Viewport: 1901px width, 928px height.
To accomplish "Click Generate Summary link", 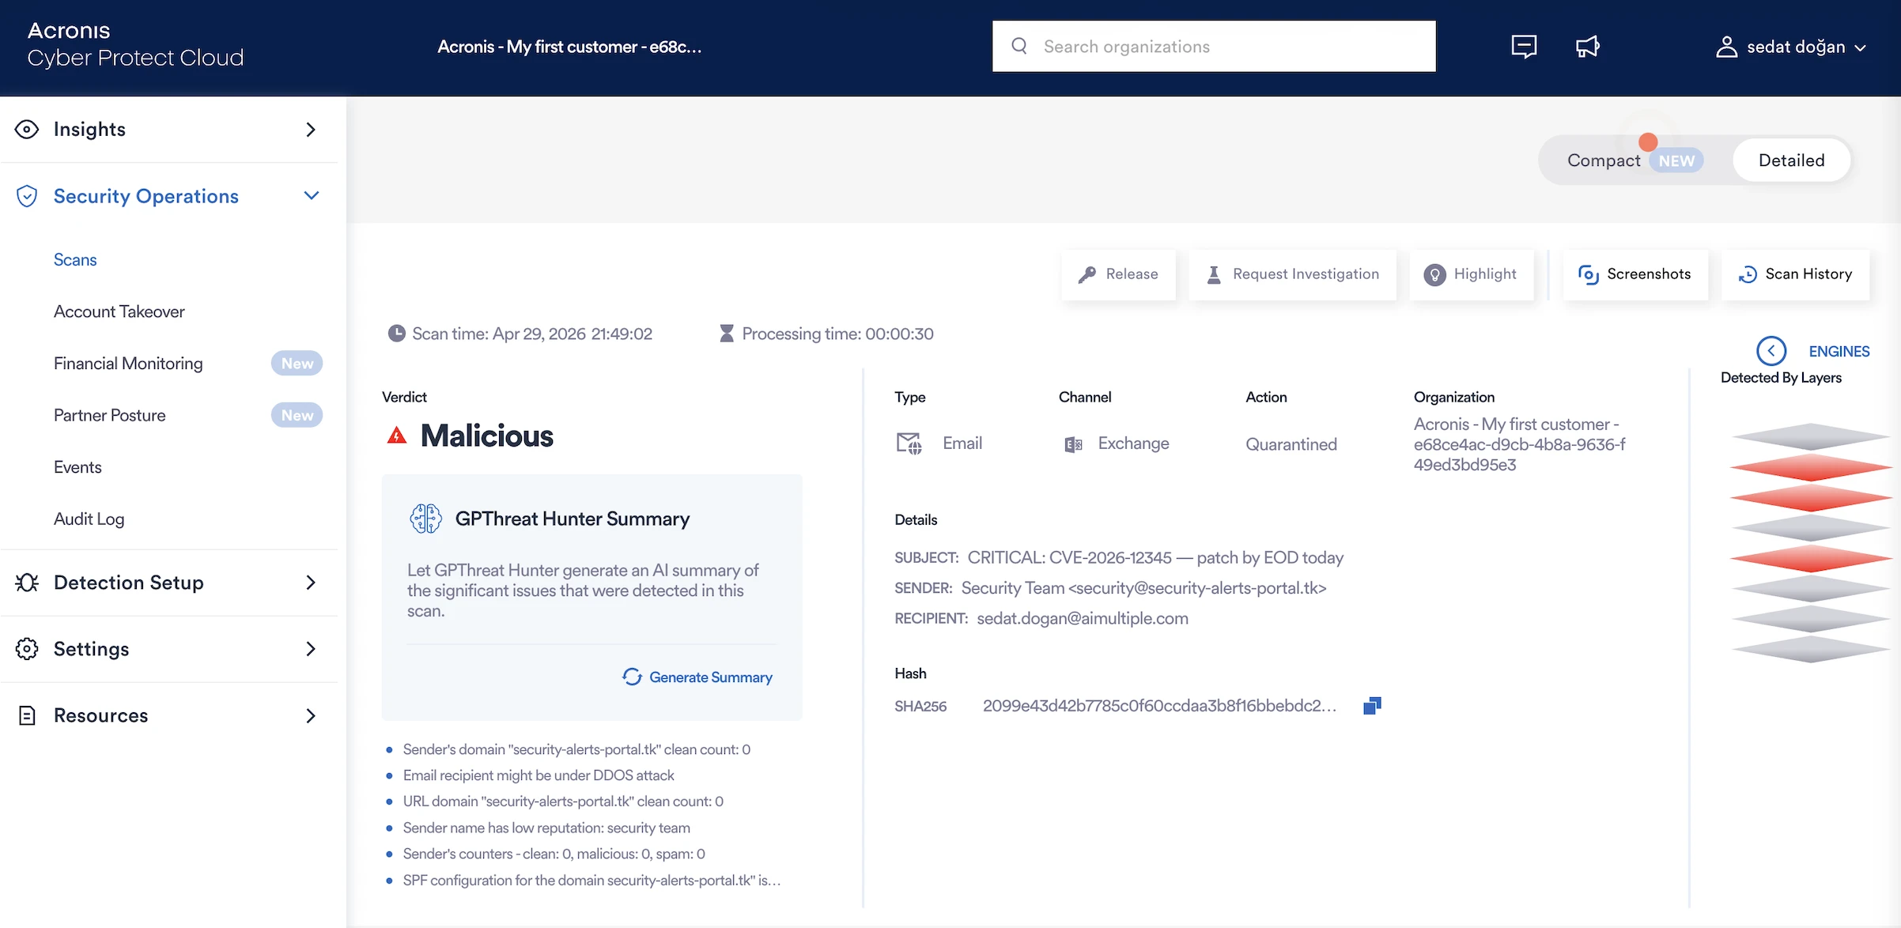I will [697, 677].
